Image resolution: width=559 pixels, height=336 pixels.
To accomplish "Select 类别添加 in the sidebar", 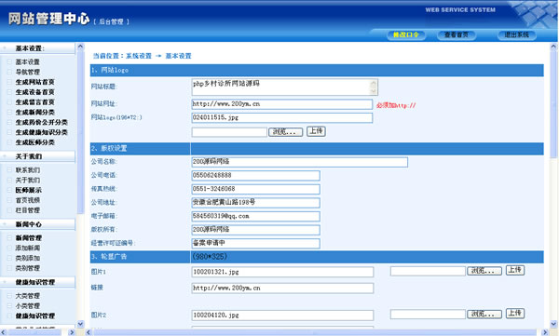I will pos(27,258).
